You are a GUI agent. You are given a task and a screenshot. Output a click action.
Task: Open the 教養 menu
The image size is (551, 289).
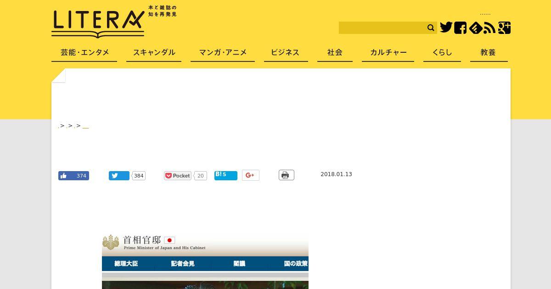pyautogui.click(x=489, y=53)
